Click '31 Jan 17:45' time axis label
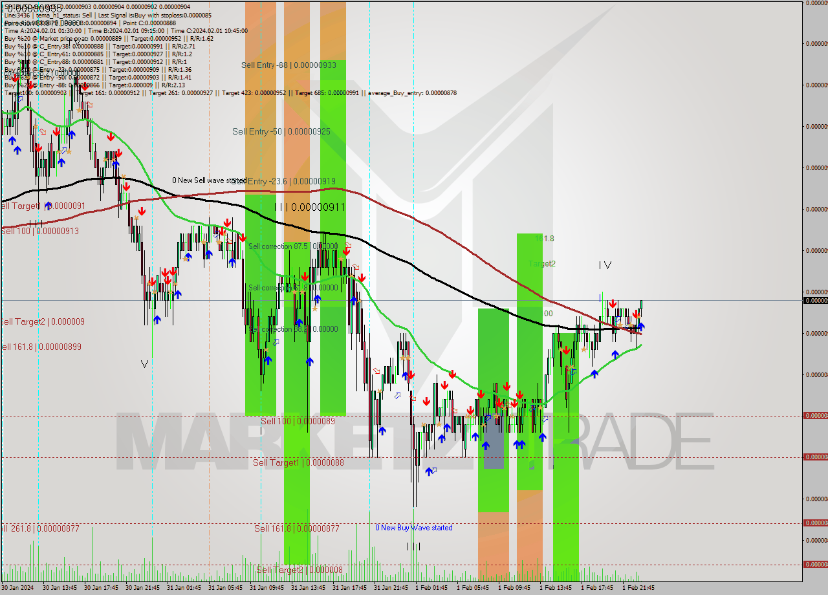Screen dimensions: 828x595 [x=350, y=588]
